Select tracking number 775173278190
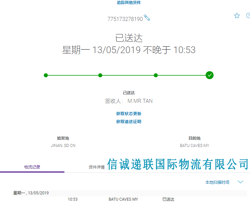250x203 pixels. (x=125, y=19)
